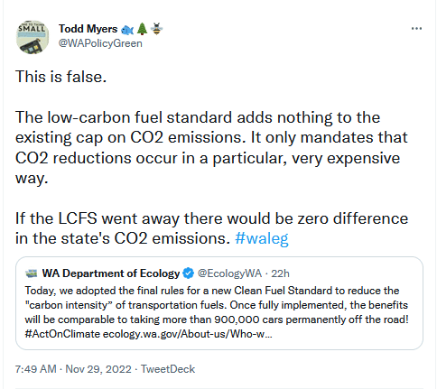This screenshot has width=437, height=389.
Task: Open the quoted tweet's 22h timestamp
Action: (x=280, y=273)
